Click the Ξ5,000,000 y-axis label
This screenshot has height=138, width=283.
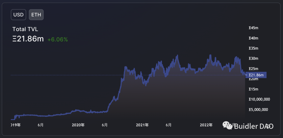coord(258,109)
